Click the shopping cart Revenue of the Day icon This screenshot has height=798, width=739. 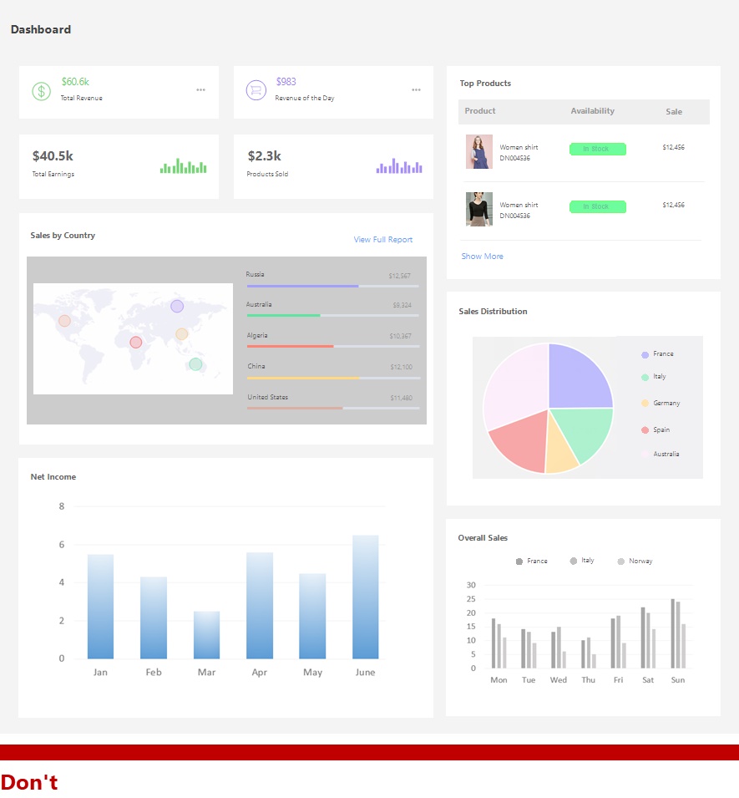pyautogui.click(x=256, y=90)
